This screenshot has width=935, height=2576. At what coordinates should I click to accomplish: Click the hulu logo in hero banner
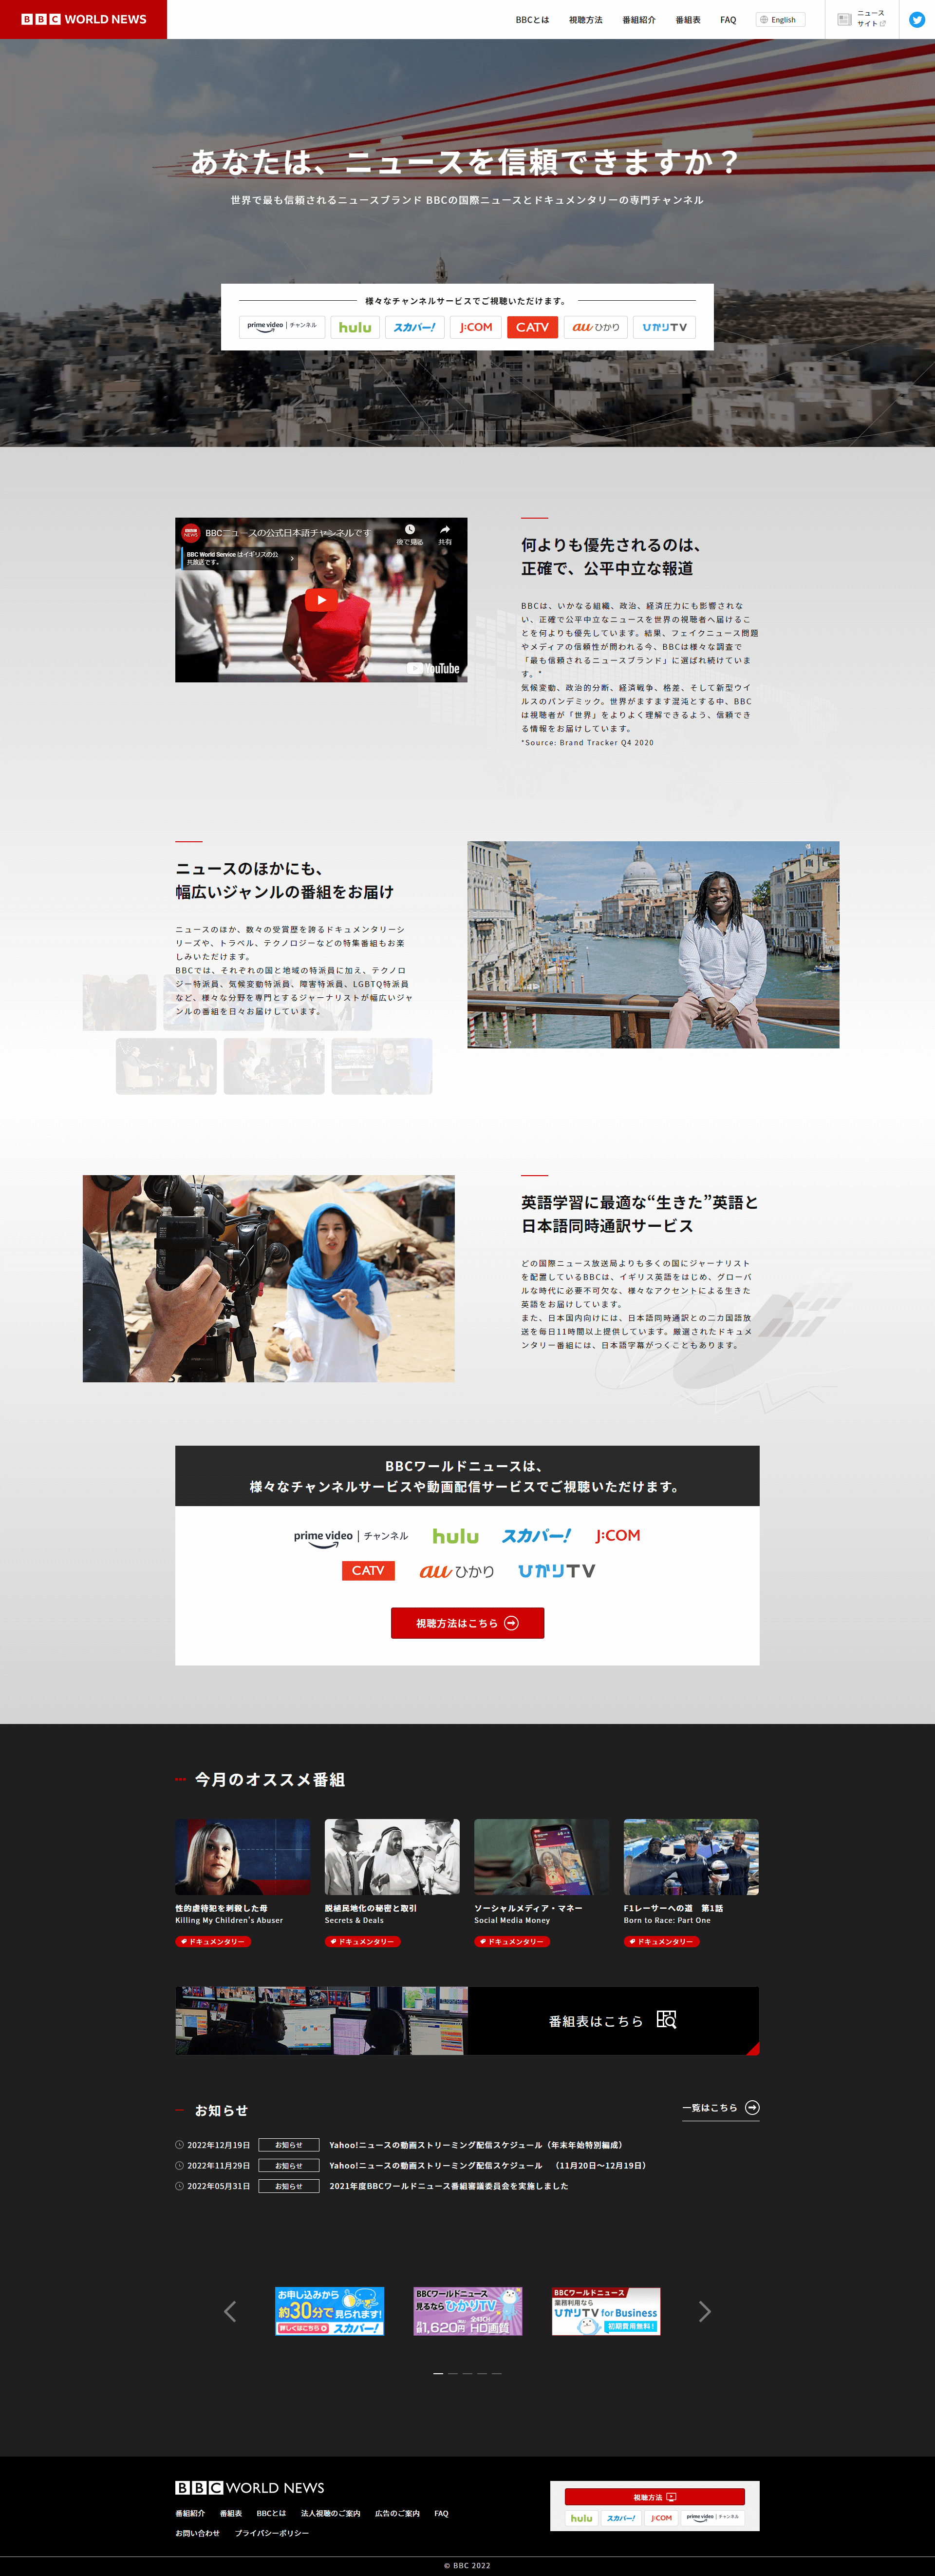[x=355, y=327]
